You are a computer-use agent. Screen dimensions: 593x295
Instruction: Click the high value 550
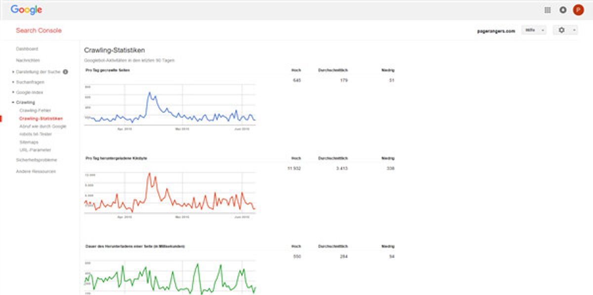tap(296, 257)
